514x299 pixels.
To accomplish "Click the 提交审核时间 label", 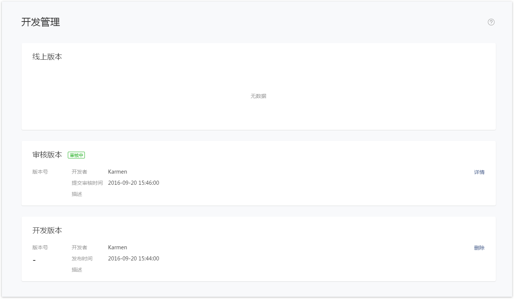I will click(87, 183).
